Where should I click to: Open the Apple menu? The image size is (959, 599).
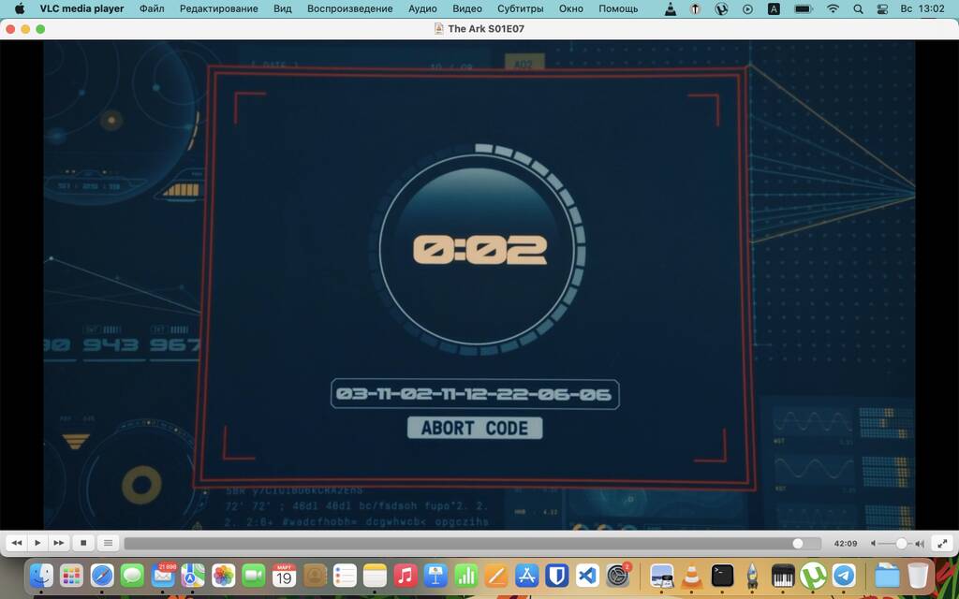pos(20,8)
